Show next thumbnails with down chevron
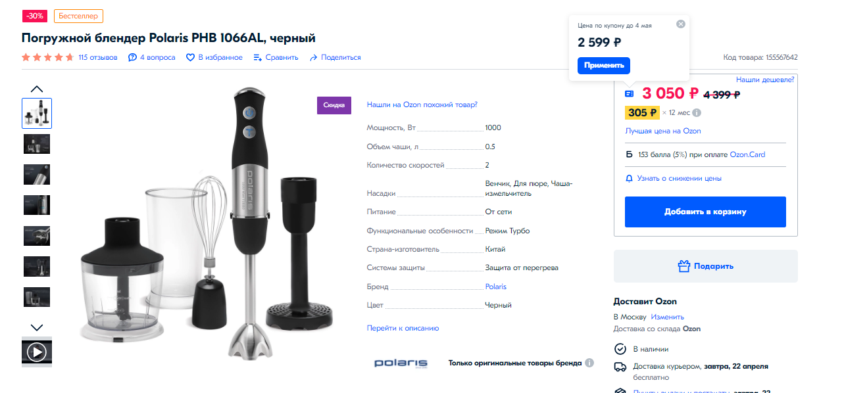The width and height of the screenshot is (844, 393). pos(37,327)
